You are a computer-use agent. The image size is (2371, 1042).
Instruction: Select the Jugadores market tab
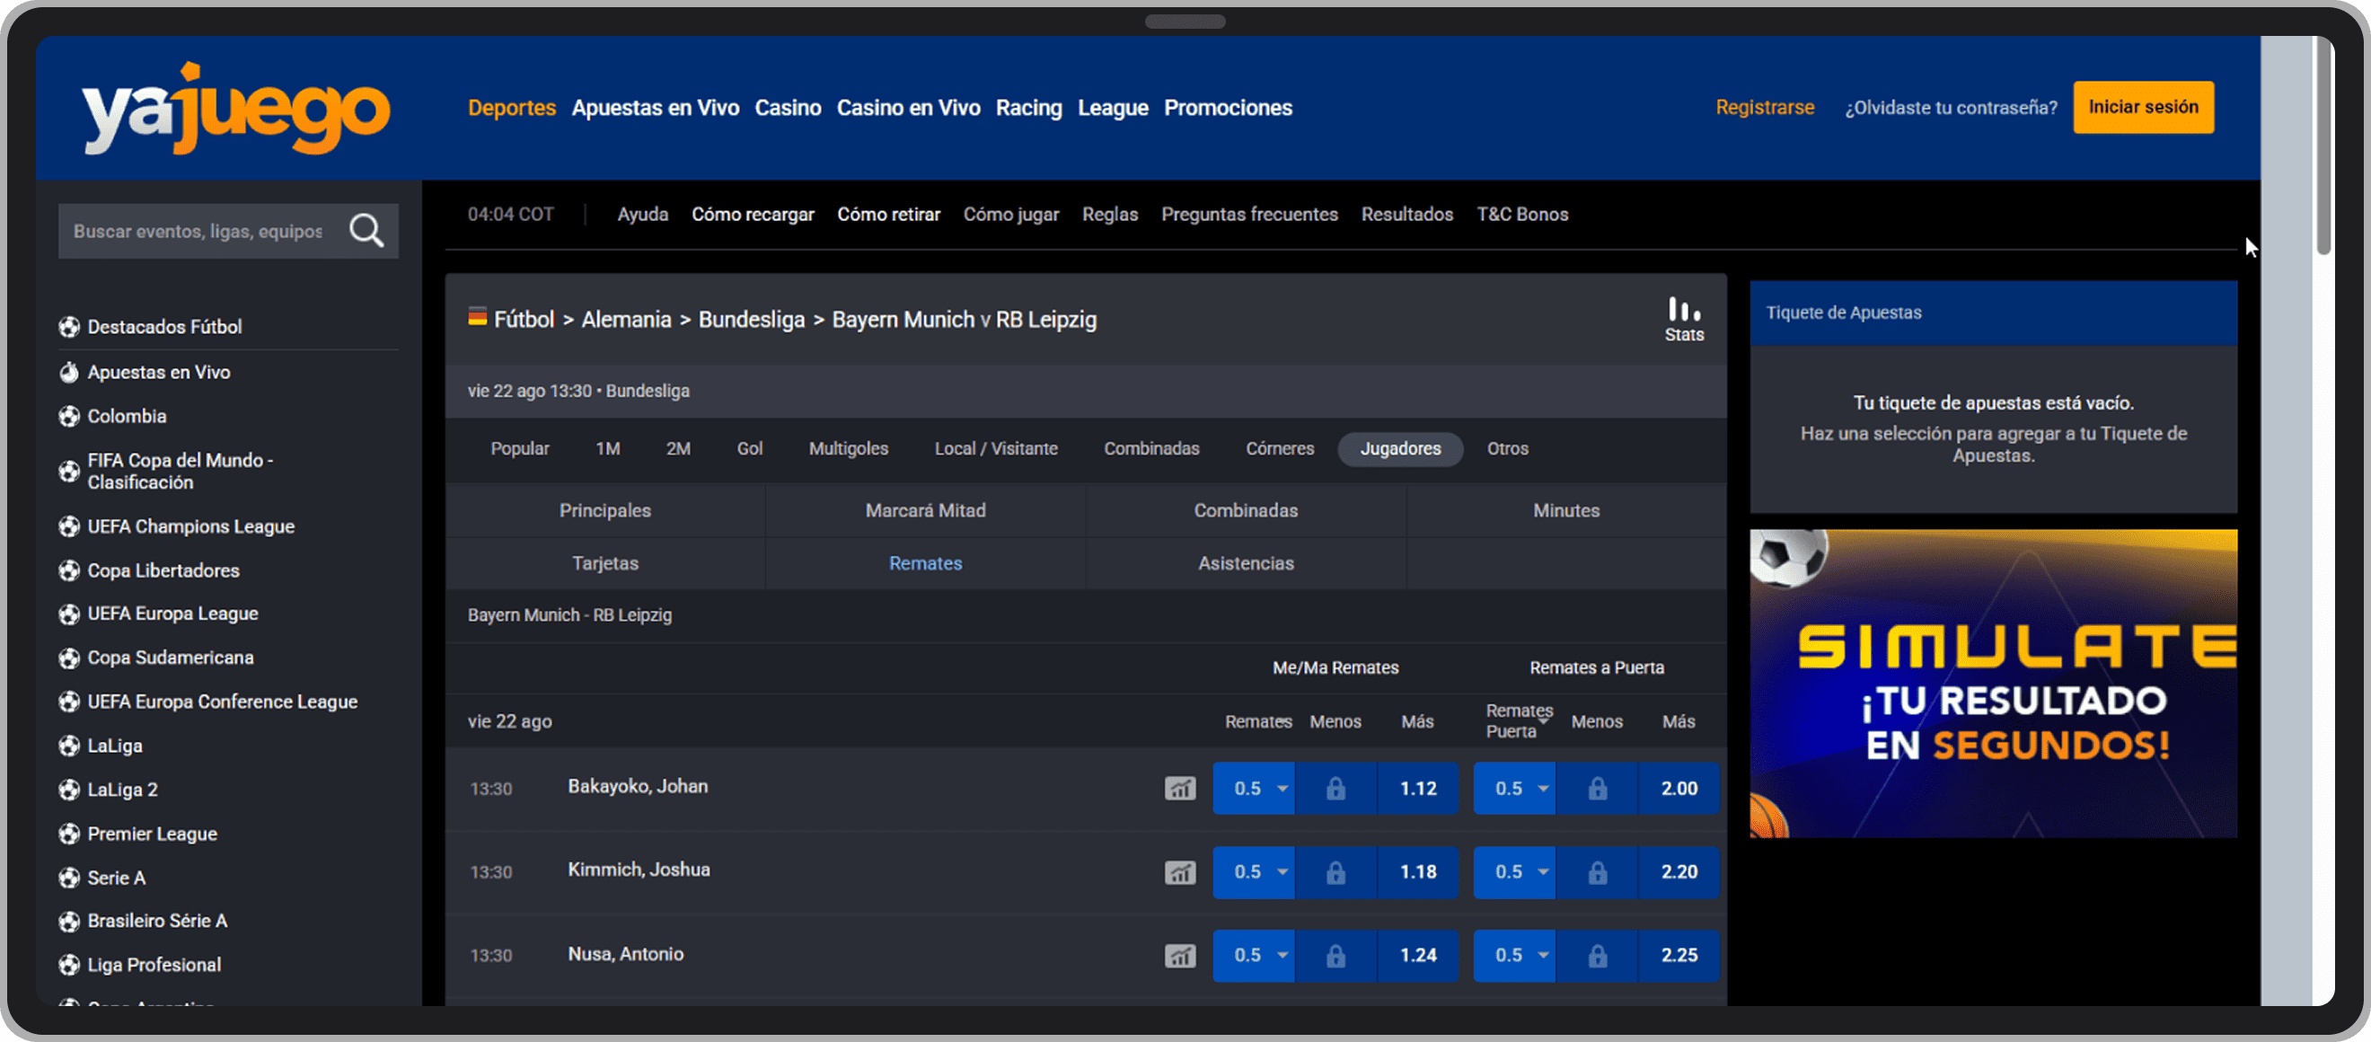[x=1400, y=449]
